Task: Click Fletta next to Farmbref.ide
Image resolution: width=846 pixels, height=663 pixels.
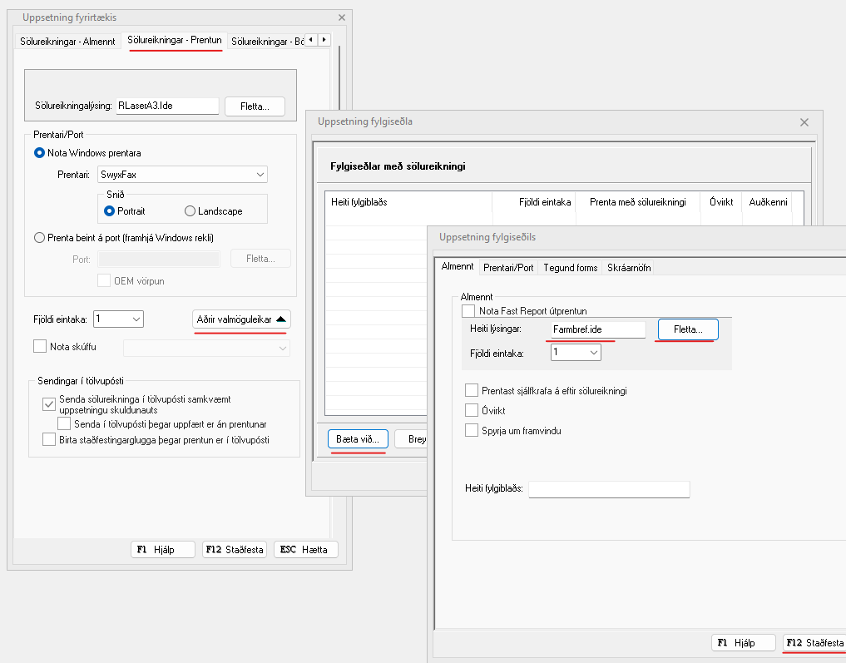Action: point(688,330)
